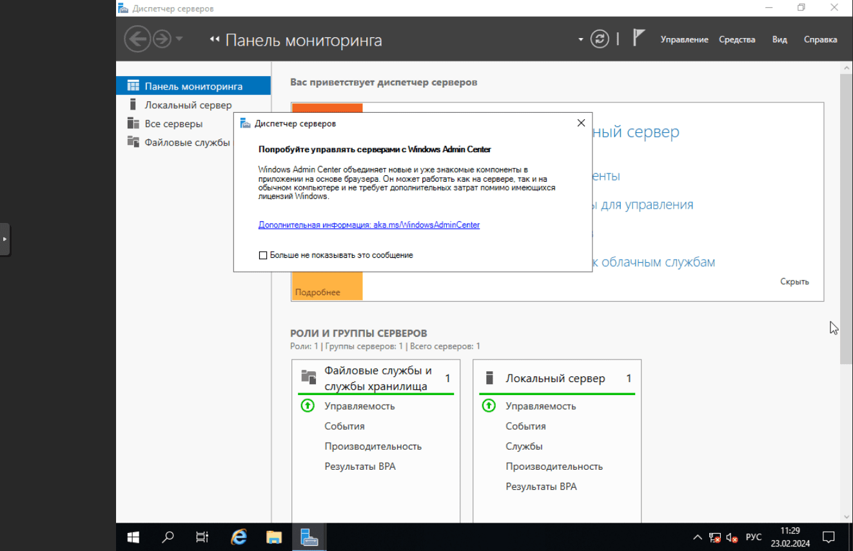Click 'Роли: 1 | Группы серверов: 1' text
Screen dimensions: 853x551
[346, 346]
